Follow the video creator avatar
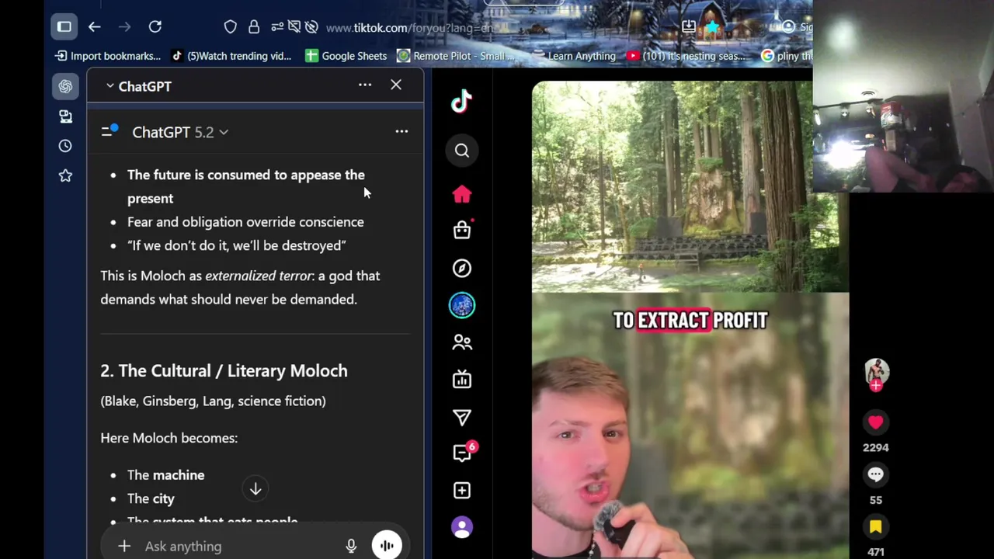The image size is (994, 559). 876,374
